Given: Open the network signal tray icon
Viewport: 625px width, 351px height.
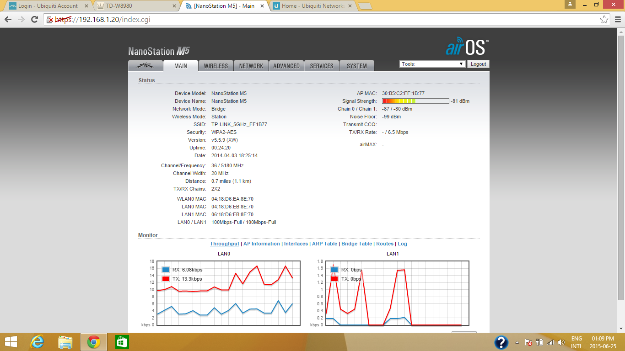Looking at the screenshot, I should 550,342.
